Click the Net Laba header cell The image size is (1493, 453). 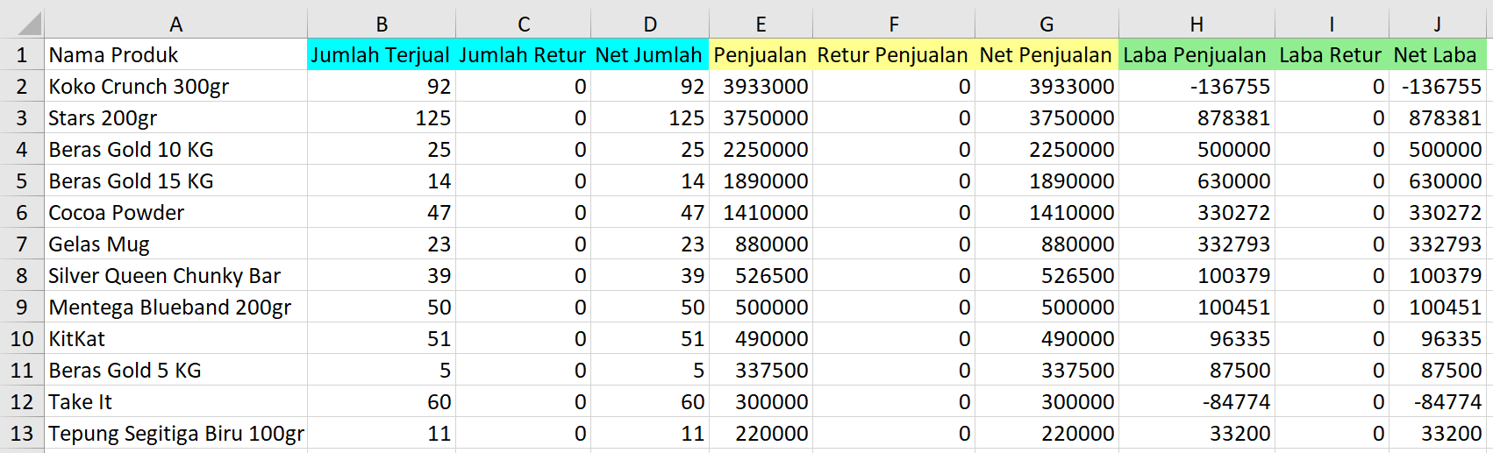point(1437,55)
